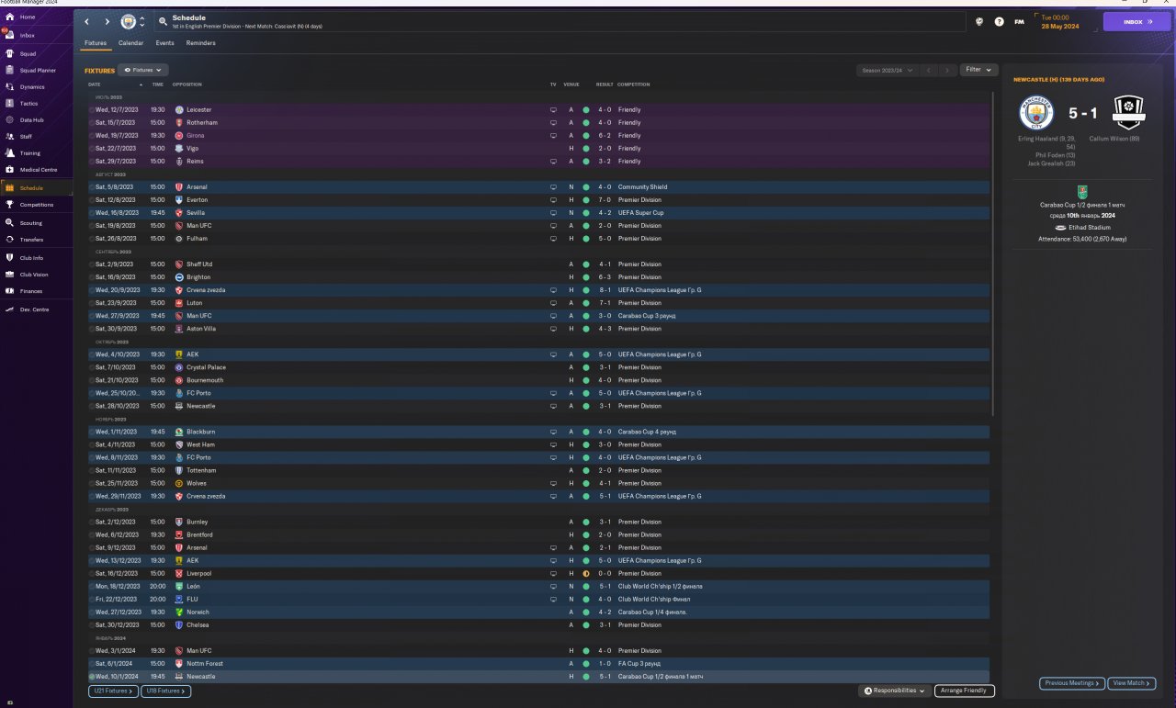Expand the Responsibilities dropdown
Image resolution: width=1176 pixels, height=708 pixels.
[896, 691]
